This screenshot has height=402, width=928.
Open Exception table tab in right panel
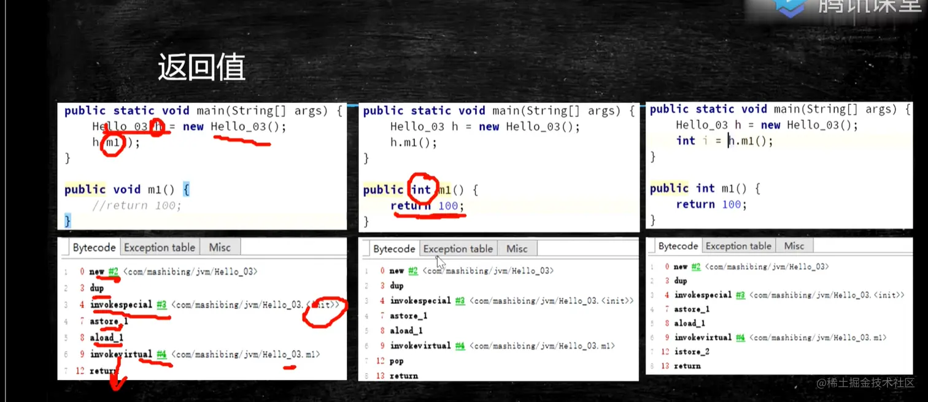tap(738, 246)
